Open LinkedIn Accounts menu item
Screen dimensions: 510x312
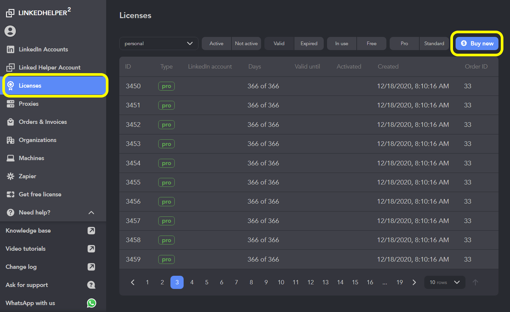coord(53,49)
